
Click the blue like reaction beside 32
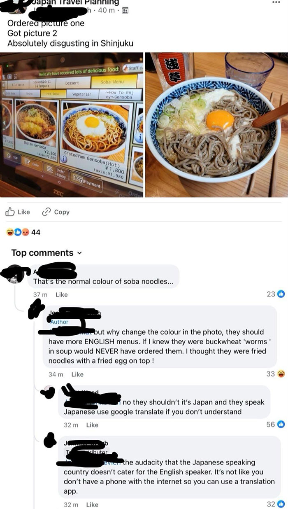[281, 504]
